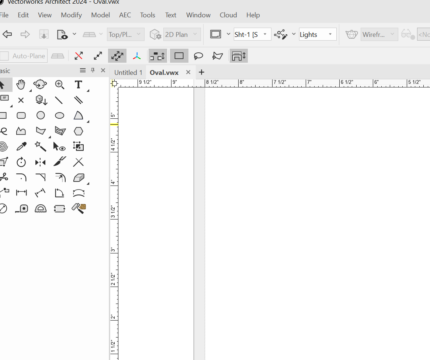Viewport: 430px width, 360px height.
Task: Select the Flyover tool
Action: [40, 84]
